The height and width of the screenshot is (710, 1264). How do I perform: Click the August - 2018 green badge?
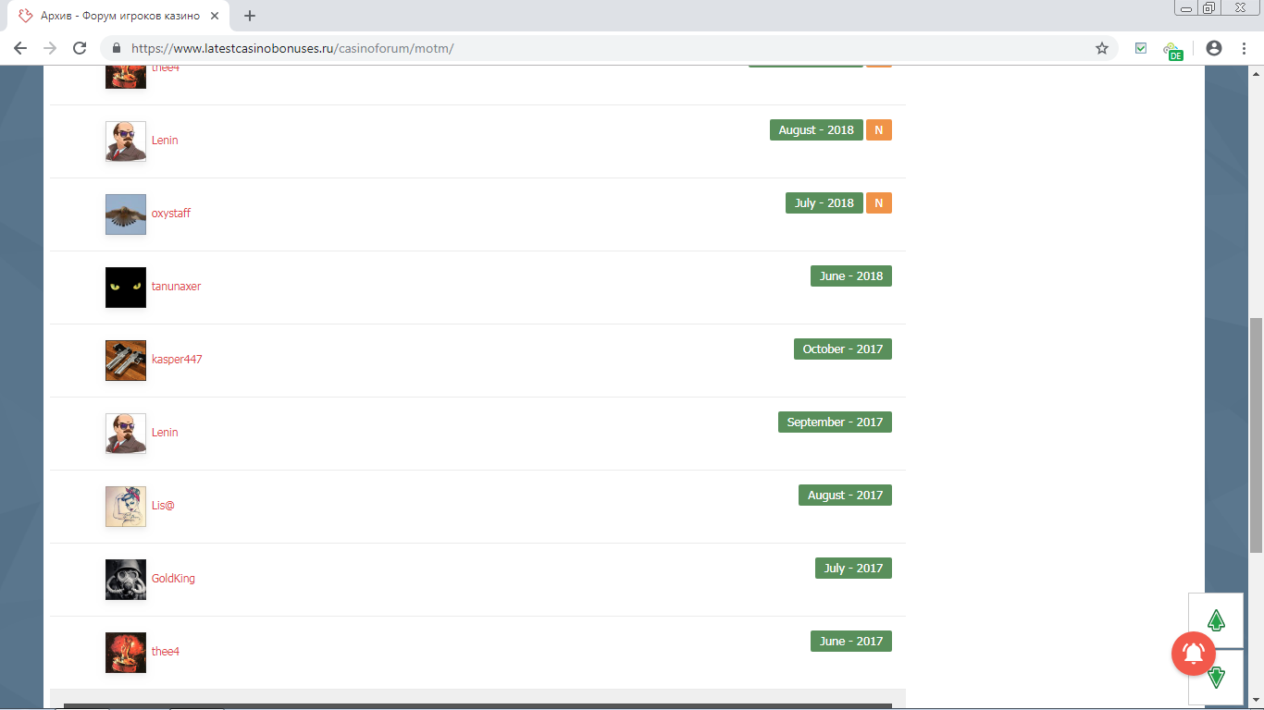click(815, 130)
